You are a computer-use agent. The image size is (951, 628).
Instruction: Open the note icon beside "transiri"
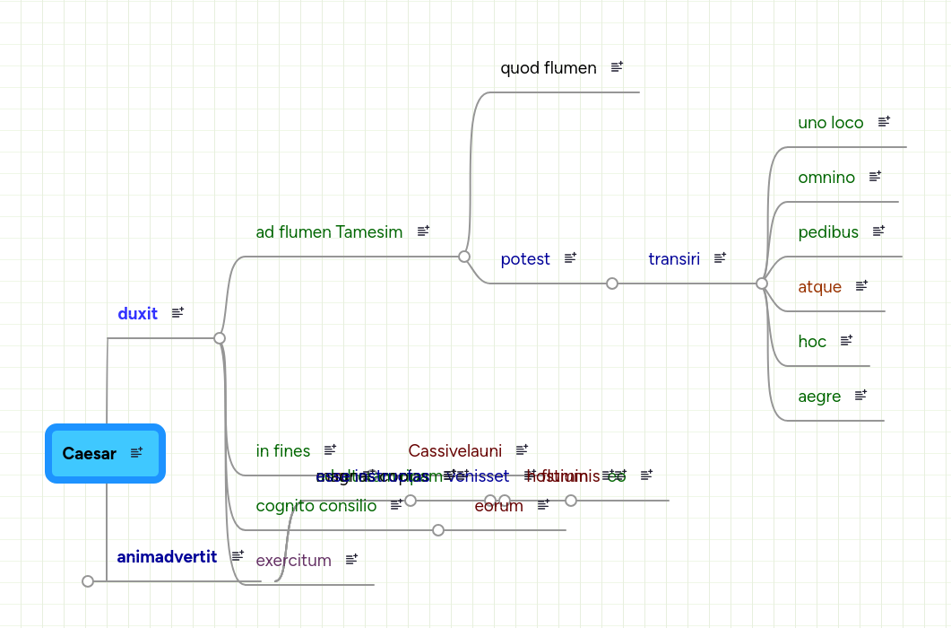720,257
